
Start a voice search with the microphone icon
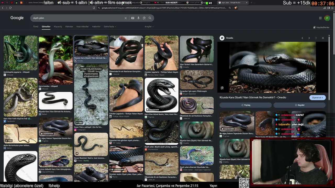click(x=138, y=18)
